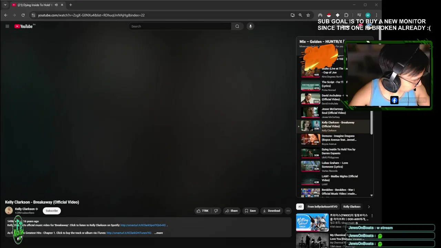Select the All filter chip
This screenshot has width=441, height=248.
(x=300, y=207)
